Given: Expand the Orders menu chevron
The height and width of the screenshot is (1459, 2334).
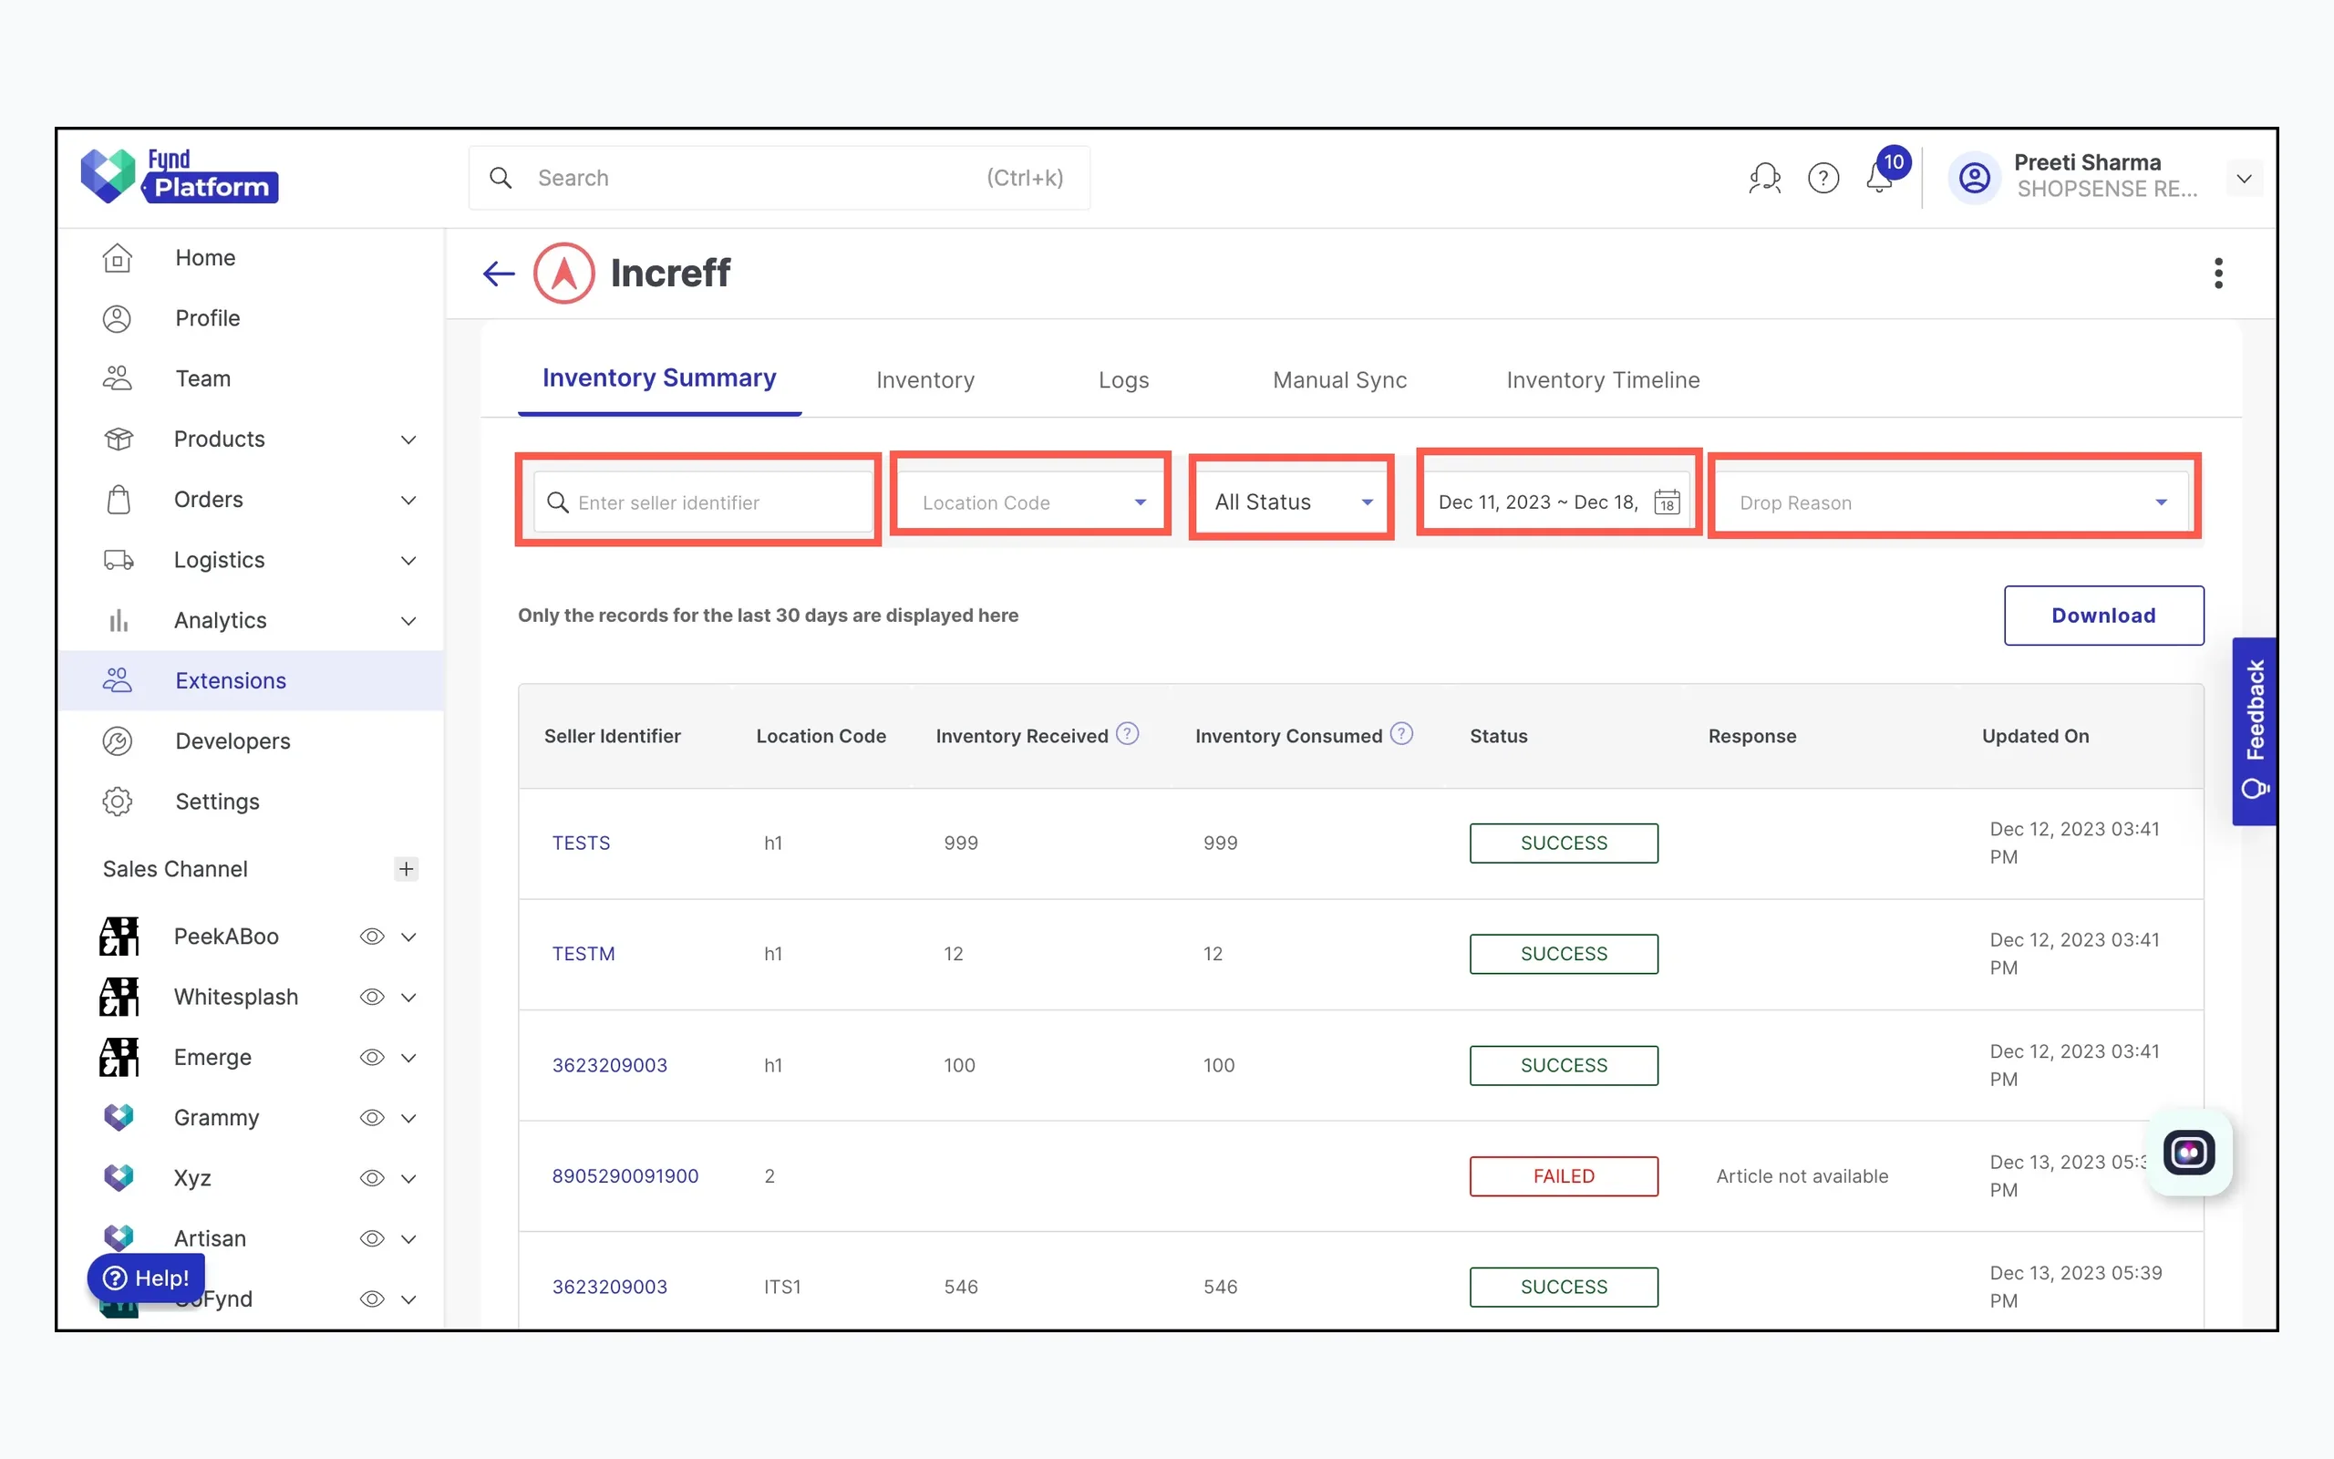Looking at the screenshot, I should point(408,500).
